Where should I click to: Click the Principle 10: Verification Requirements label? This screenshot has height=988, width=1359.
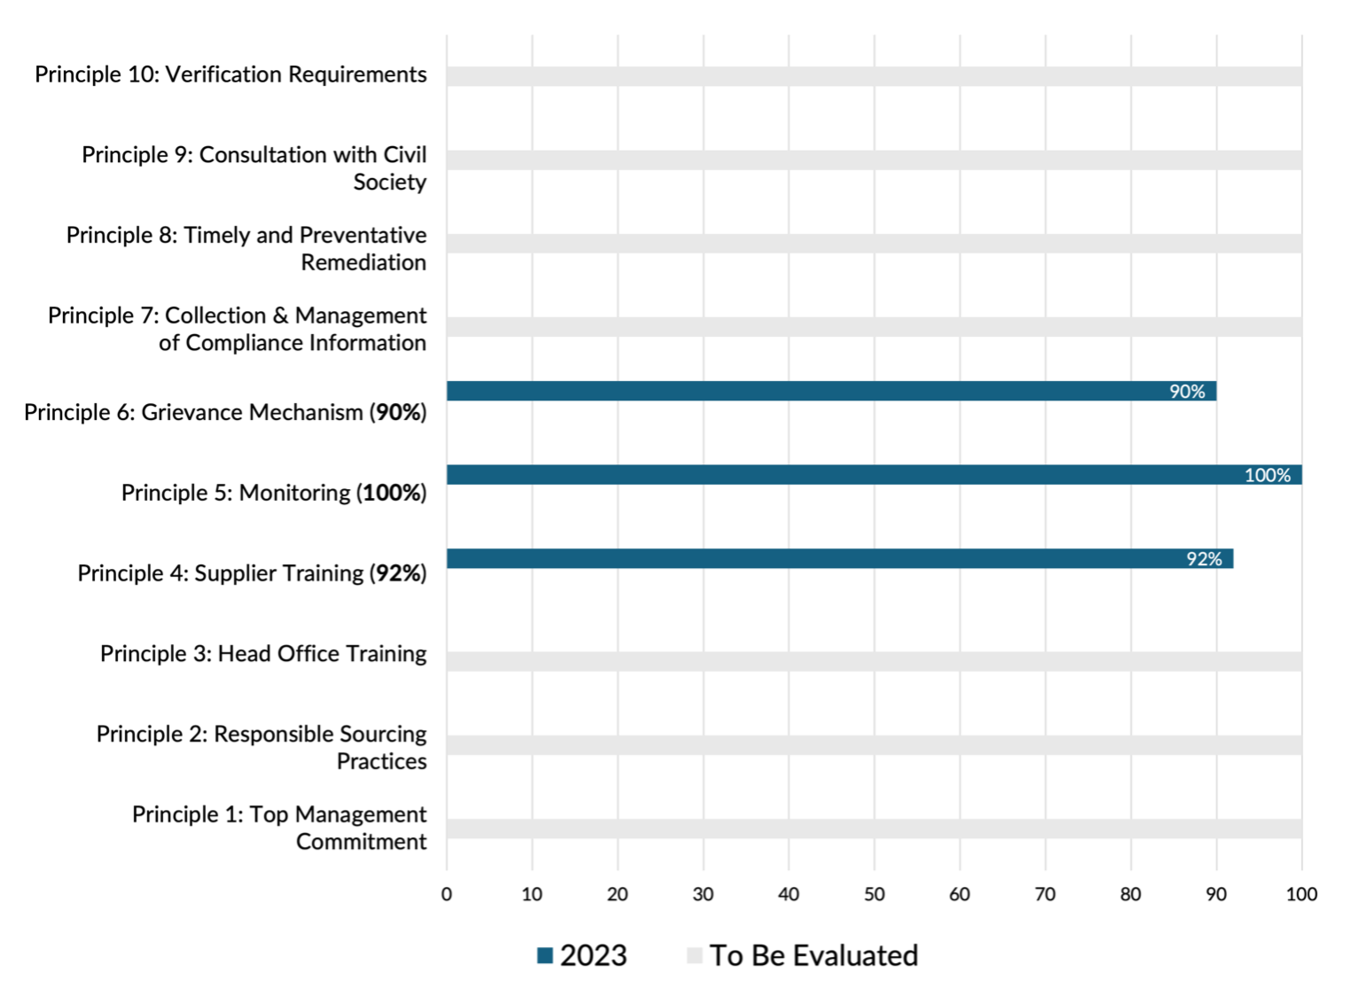point(230,76)
